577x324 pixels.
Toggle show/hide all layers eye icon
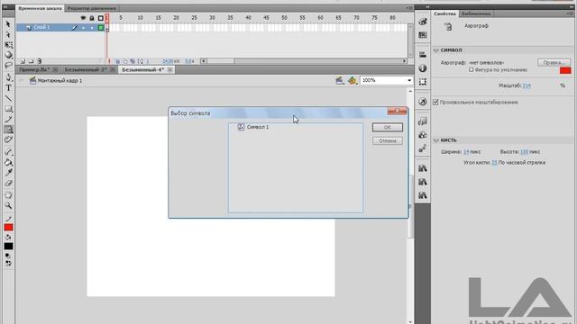(x=83, y=18)
